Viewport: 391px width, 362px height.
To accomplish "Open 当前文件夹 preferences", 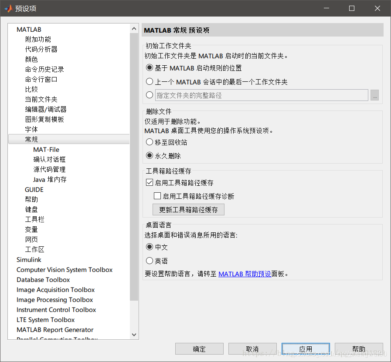I will [41, 99].
